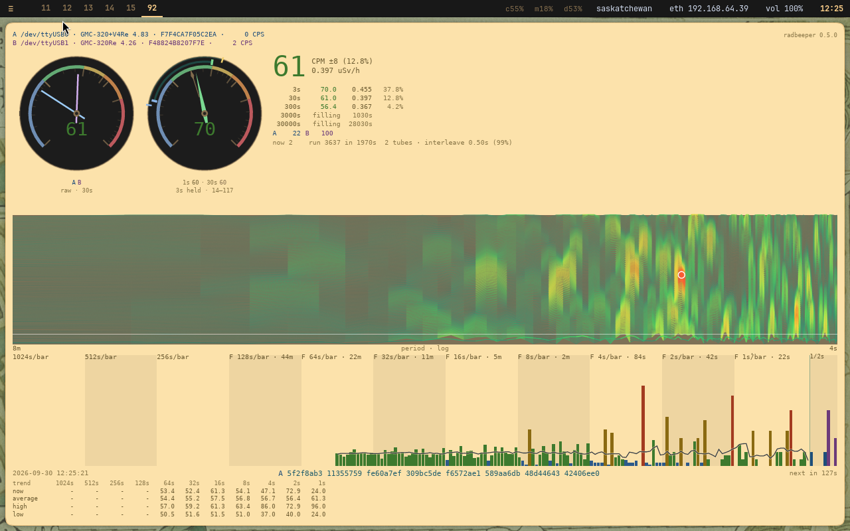Image resolution: width=850 pixels, height=531 pixels.
Task: Click the '16s/bar · 5m' column header
Action: pos(473,357)
